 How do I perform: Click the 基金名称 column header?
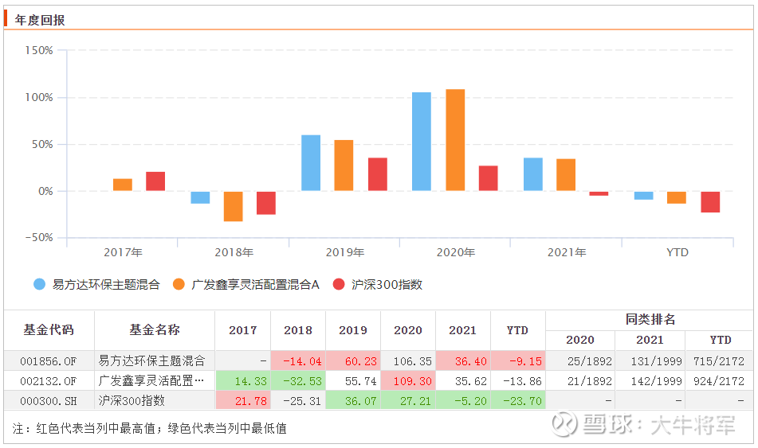[155, 330]
